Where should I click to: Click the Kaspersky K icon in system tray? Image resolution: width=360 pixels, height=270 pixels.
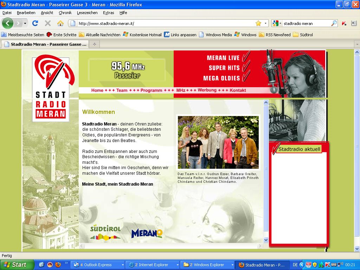(x=328, y=265)
